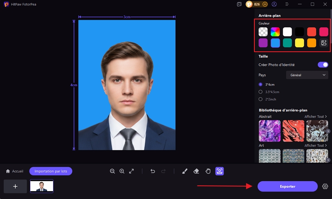Select the 3*4cm size radio button
332x199 pixels.
[x=261, y=84]
